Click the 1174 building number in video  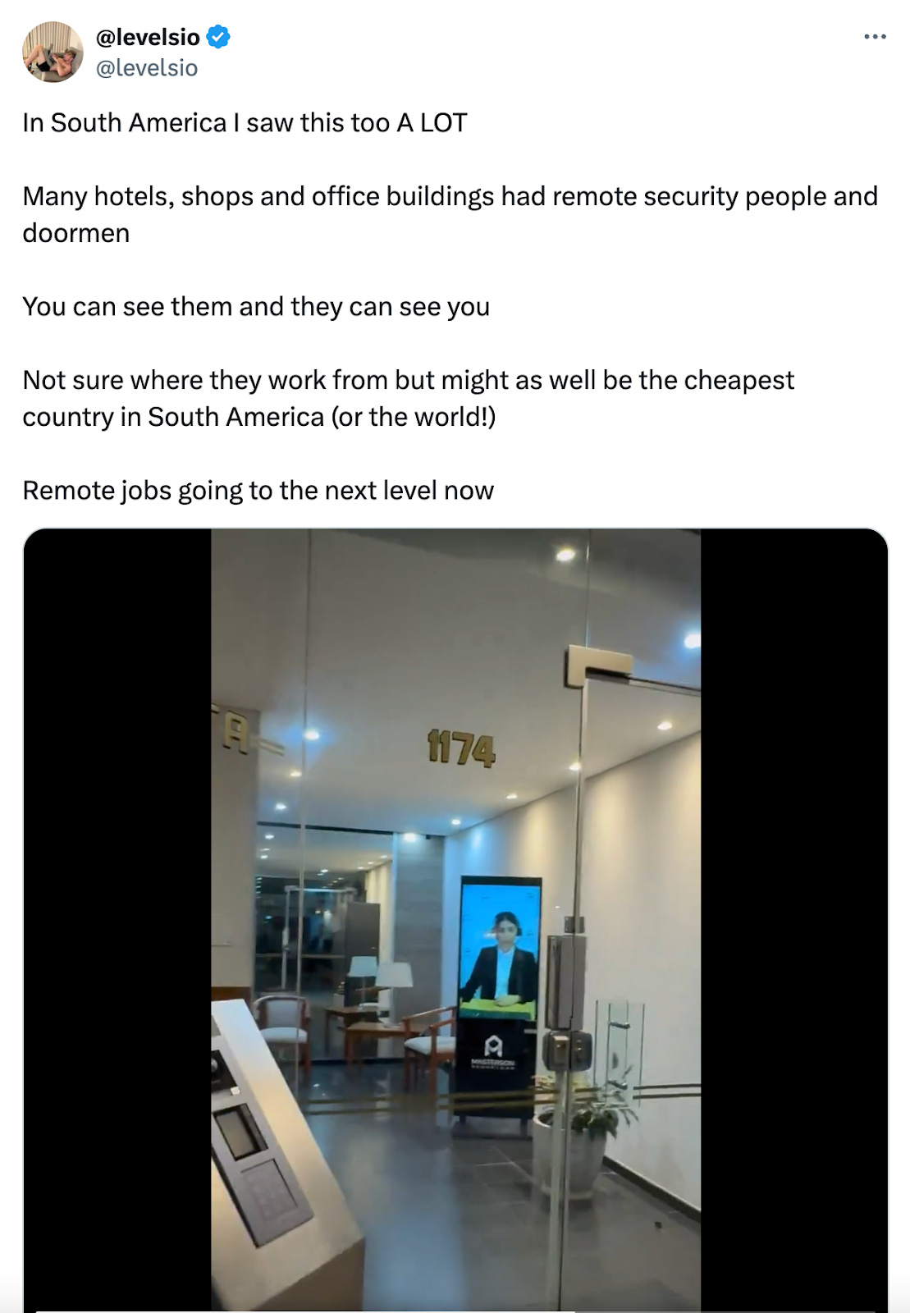pos(461,748)
